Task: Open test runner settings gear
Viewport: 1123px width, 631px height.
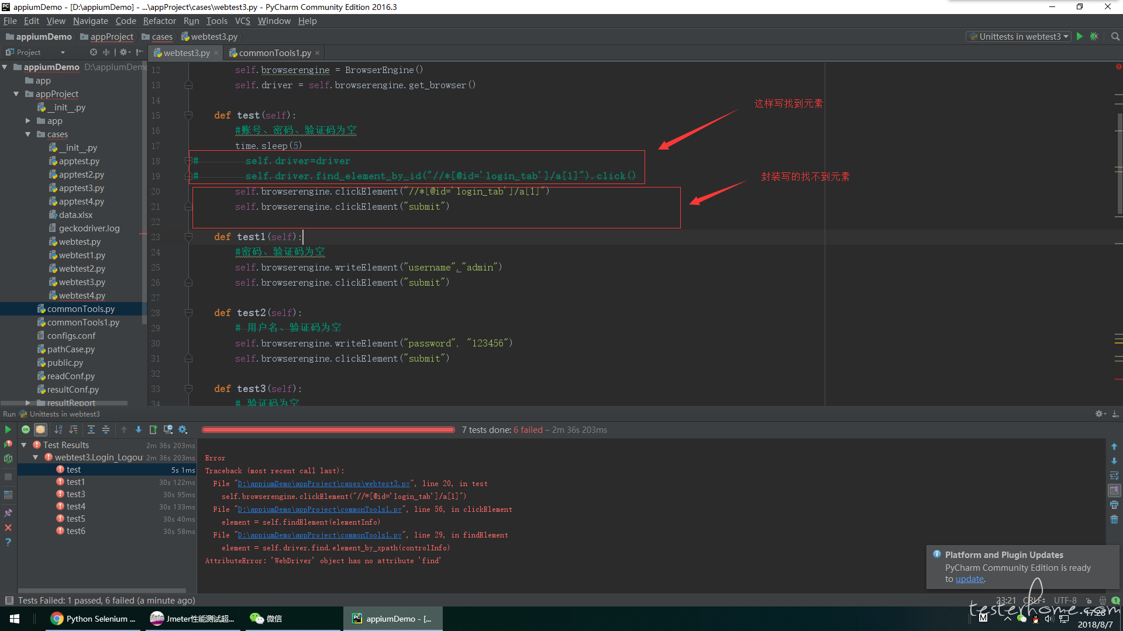Action: [x=183, y=429]
